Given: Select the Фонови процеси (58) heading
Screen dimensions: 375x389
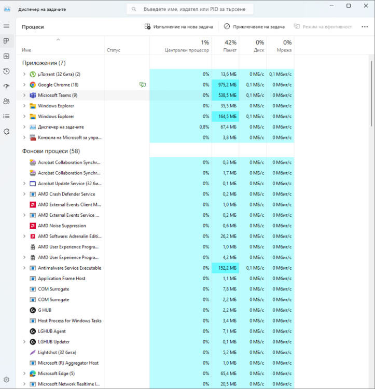Looking at the screenshot, I should pos(51,151).
